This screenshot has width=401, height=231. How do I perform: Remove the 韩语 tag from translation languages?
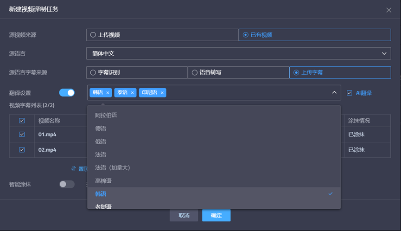(108, 93)
